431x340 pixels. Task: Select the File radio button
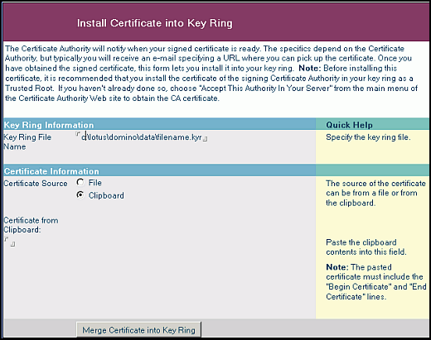(80, 182)
